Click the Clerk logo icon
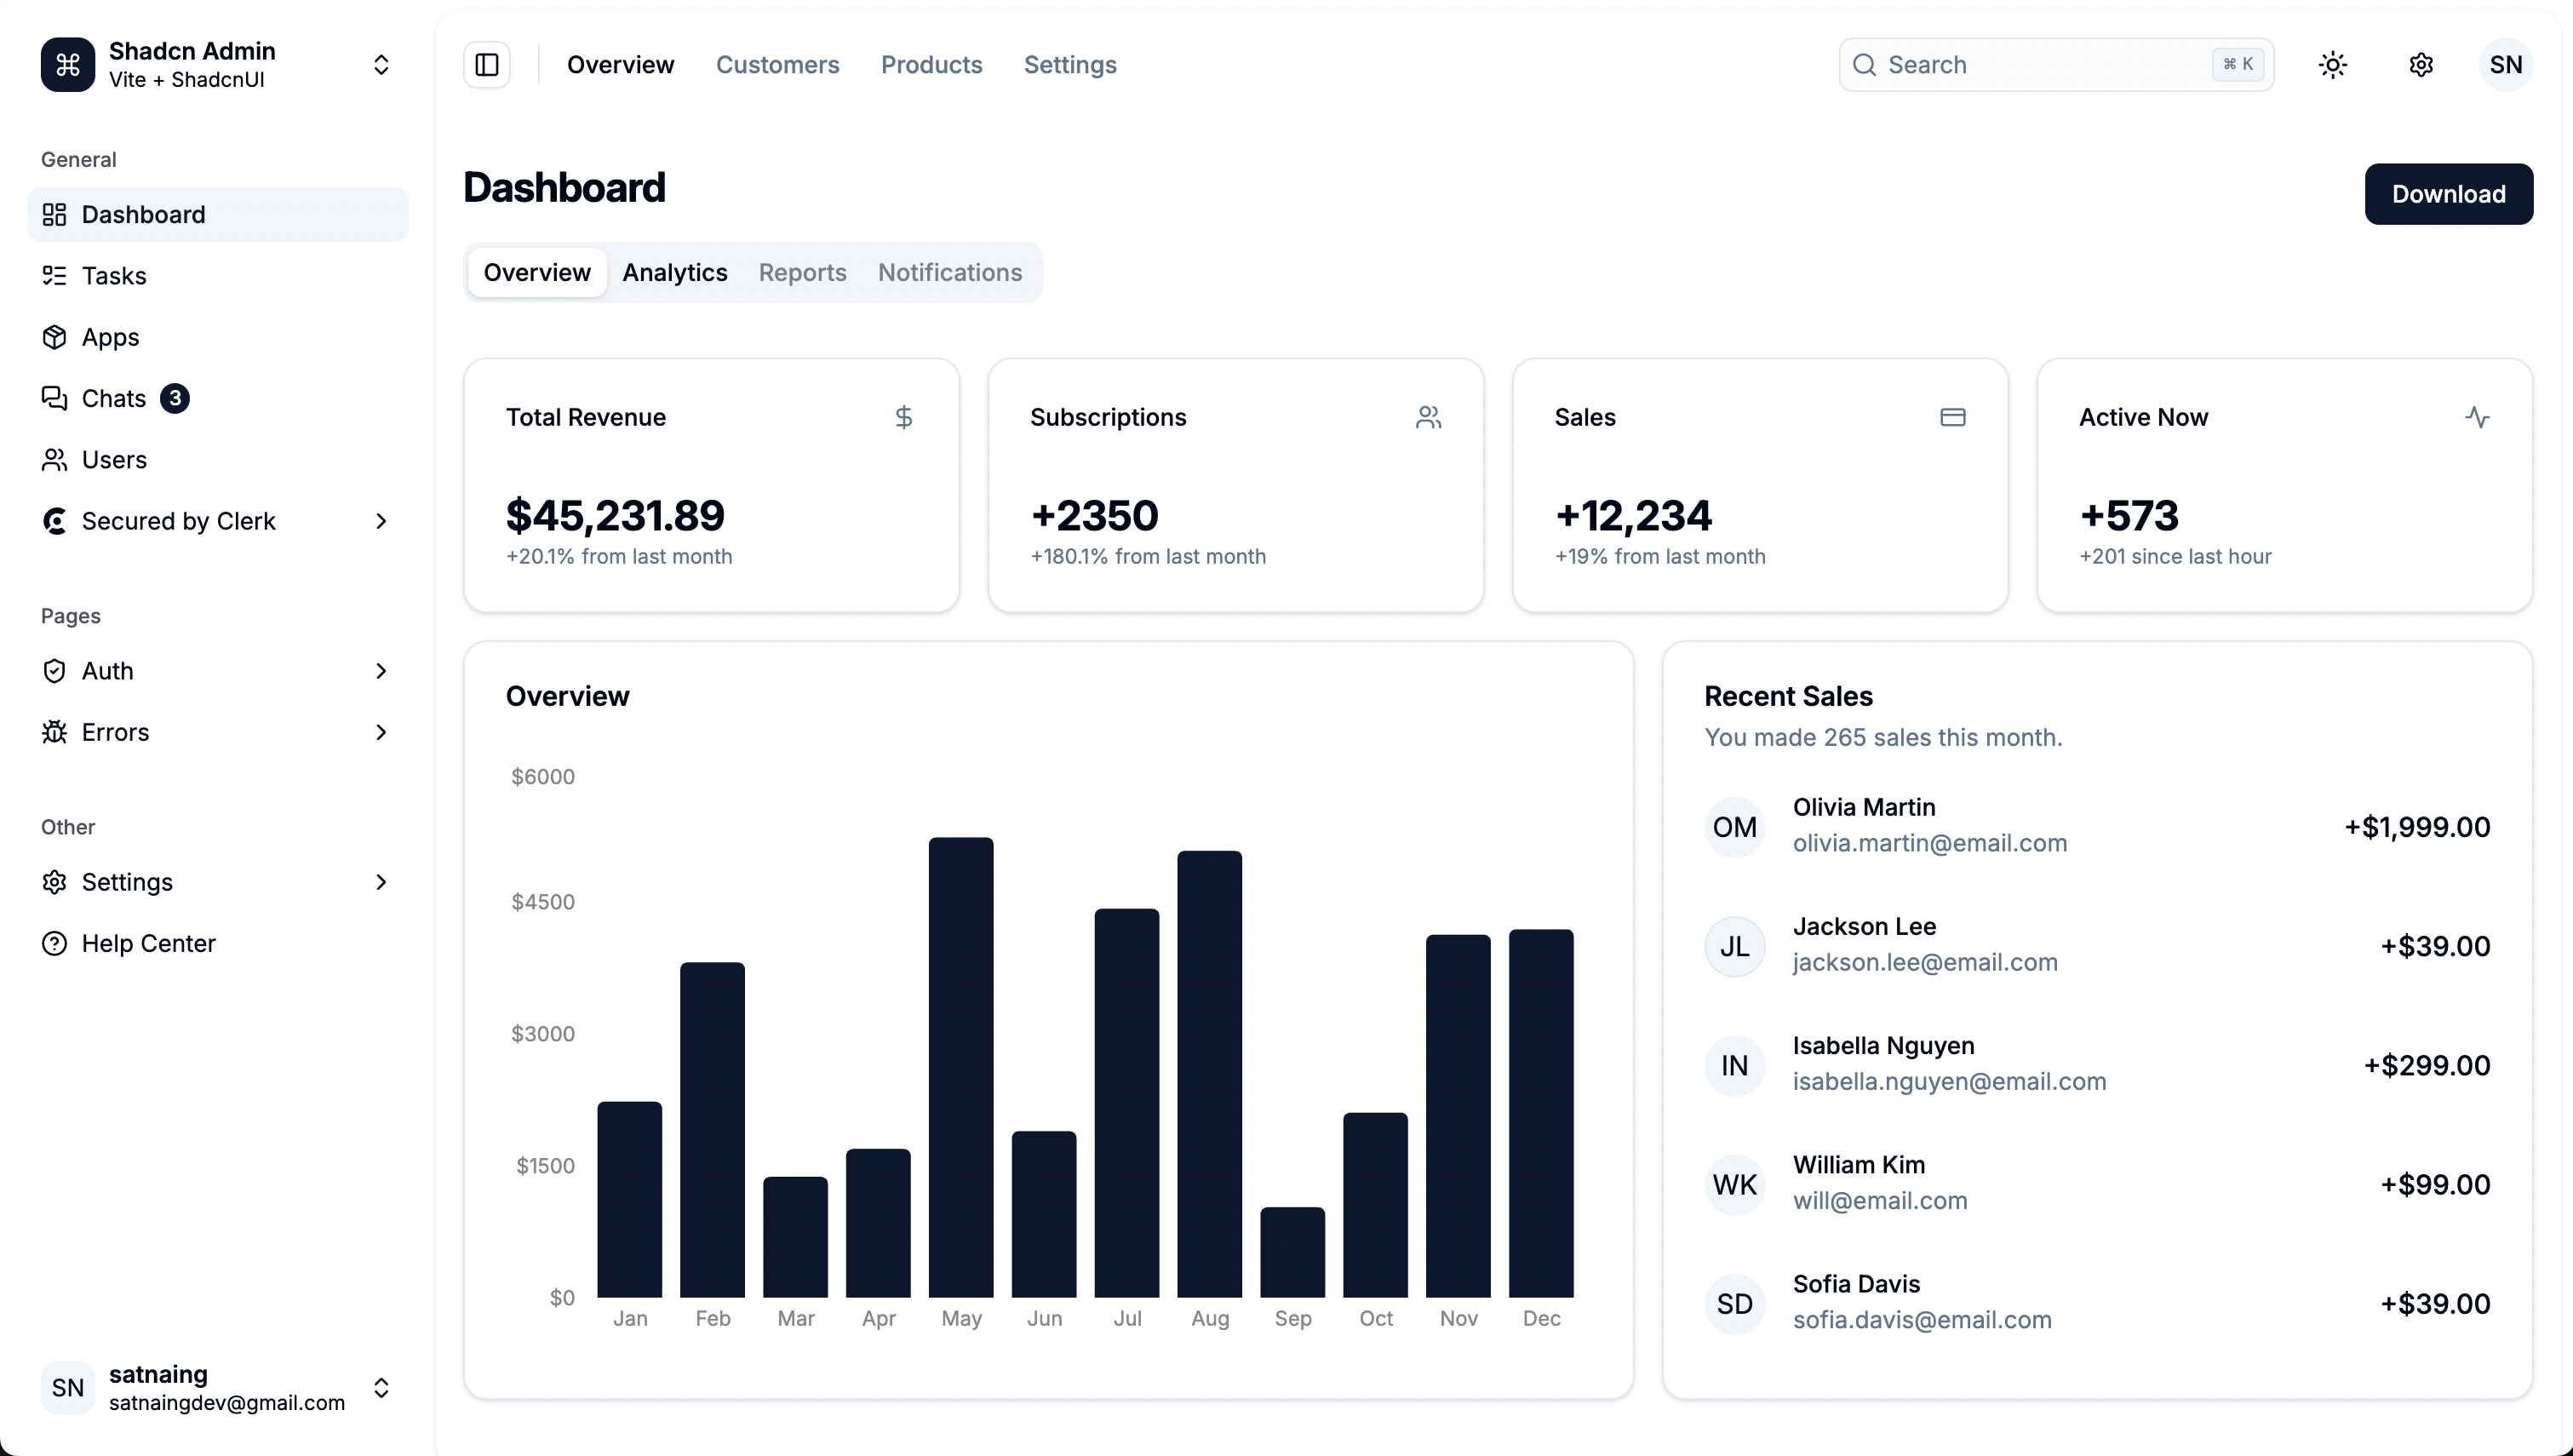Screen dimensions: 2573x1456 click(x=54, y=521)
